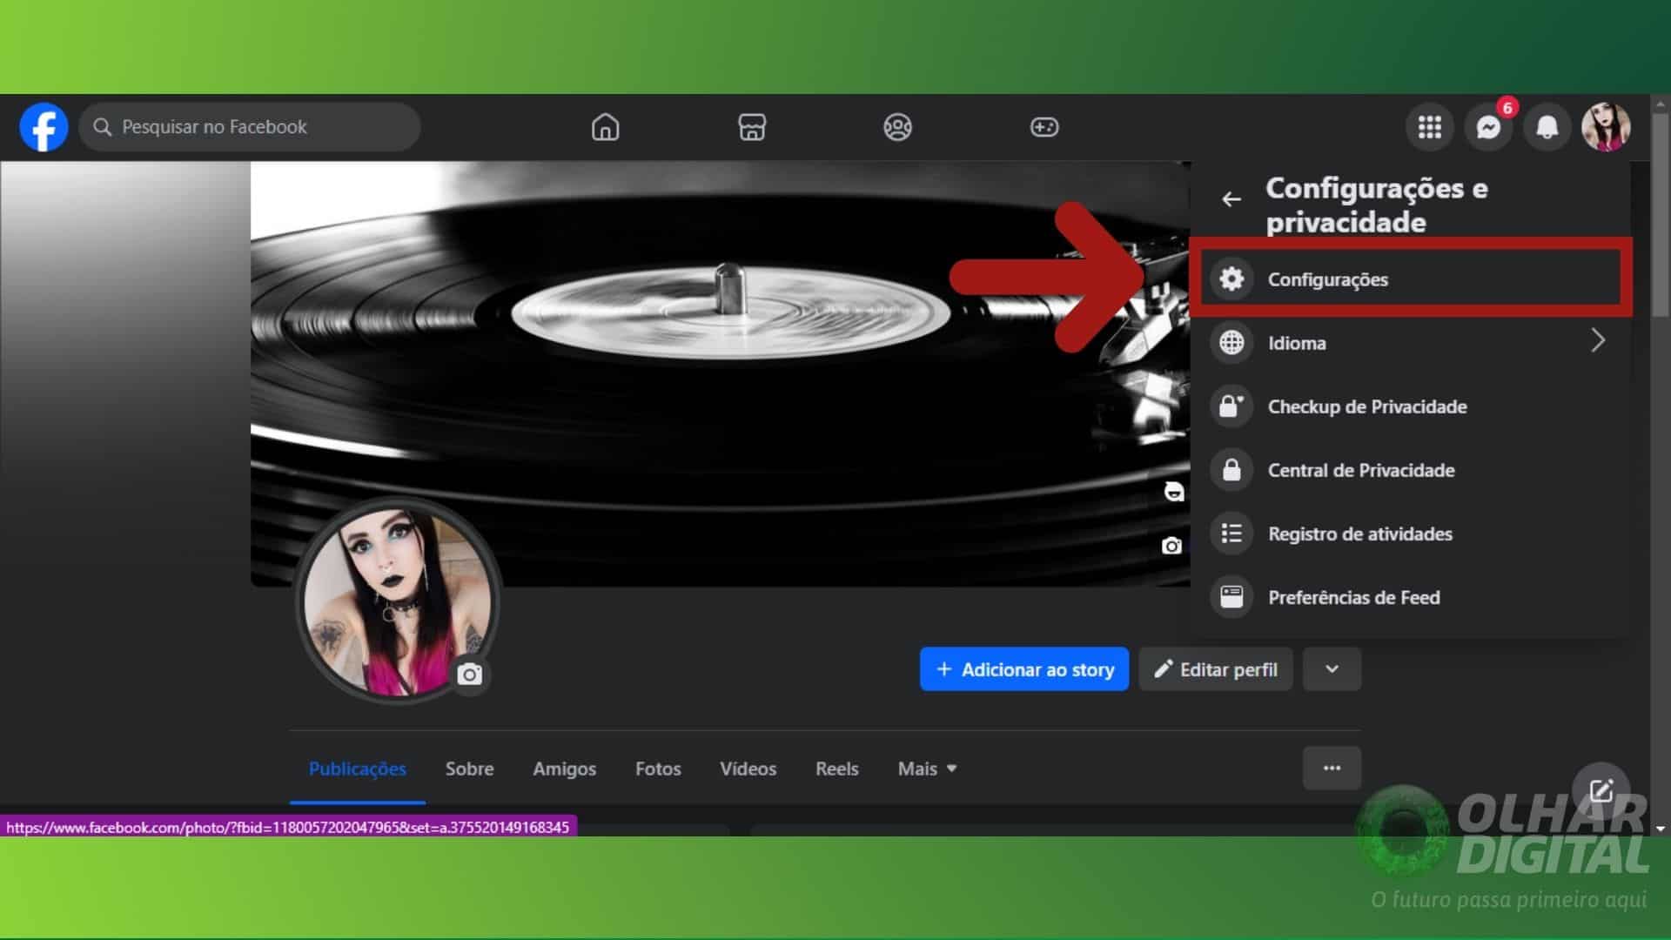This screenshot has width=1671, height=940.
Task: Open Registro de atividades
Action: (x=1359, y=534)
